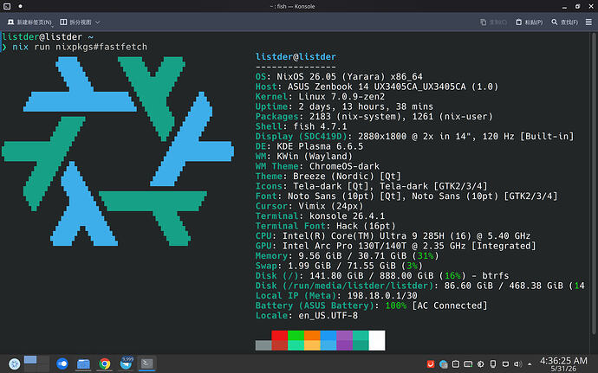
Task: Open the file manager from taskbar
Action: coord(83,363)
